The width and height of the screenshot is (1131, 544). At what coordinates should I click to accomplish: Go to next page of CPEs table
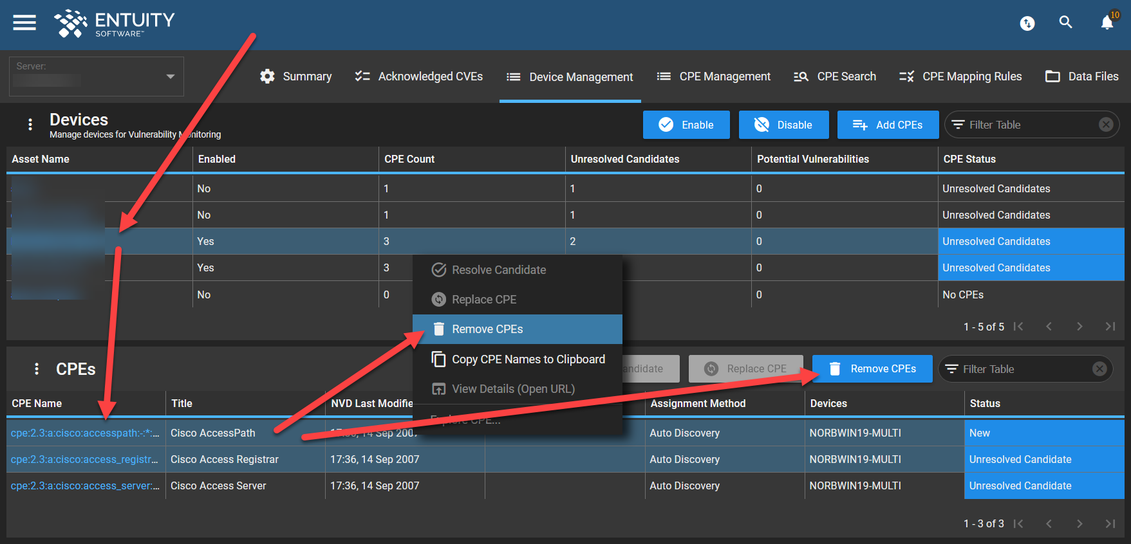pos(1080,523)
